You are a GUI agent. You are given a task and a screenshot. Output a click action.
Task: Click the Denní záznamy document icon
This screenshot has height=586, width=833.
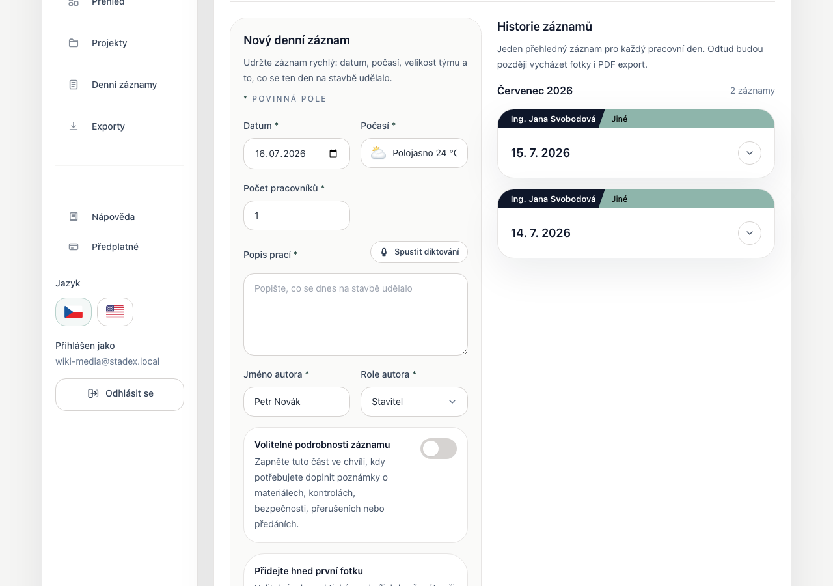(x=74, y=85)
